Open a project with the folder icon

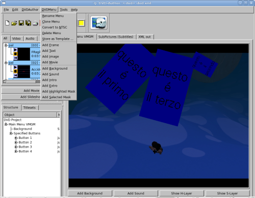[x=14, y=23]
